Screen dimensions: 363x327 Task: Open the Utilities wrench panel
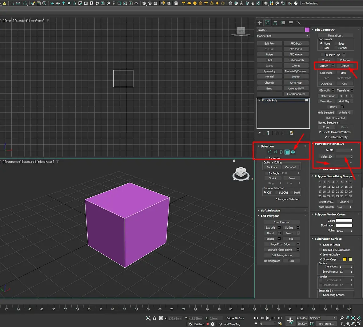pos(298,22)
